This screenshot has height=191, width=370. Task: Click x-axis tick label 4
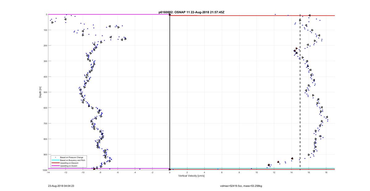(205, 173)
